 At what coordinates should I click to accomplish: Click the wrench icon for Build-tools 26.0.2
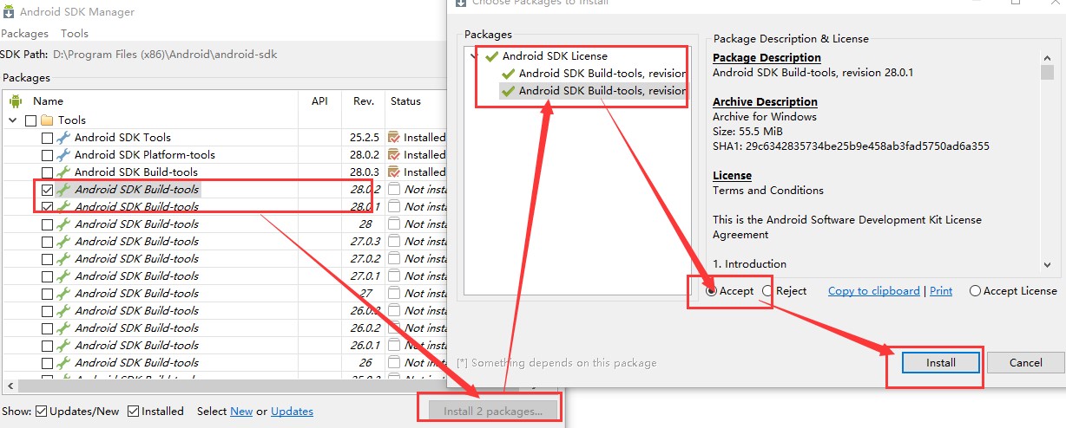tap(63, 327)
